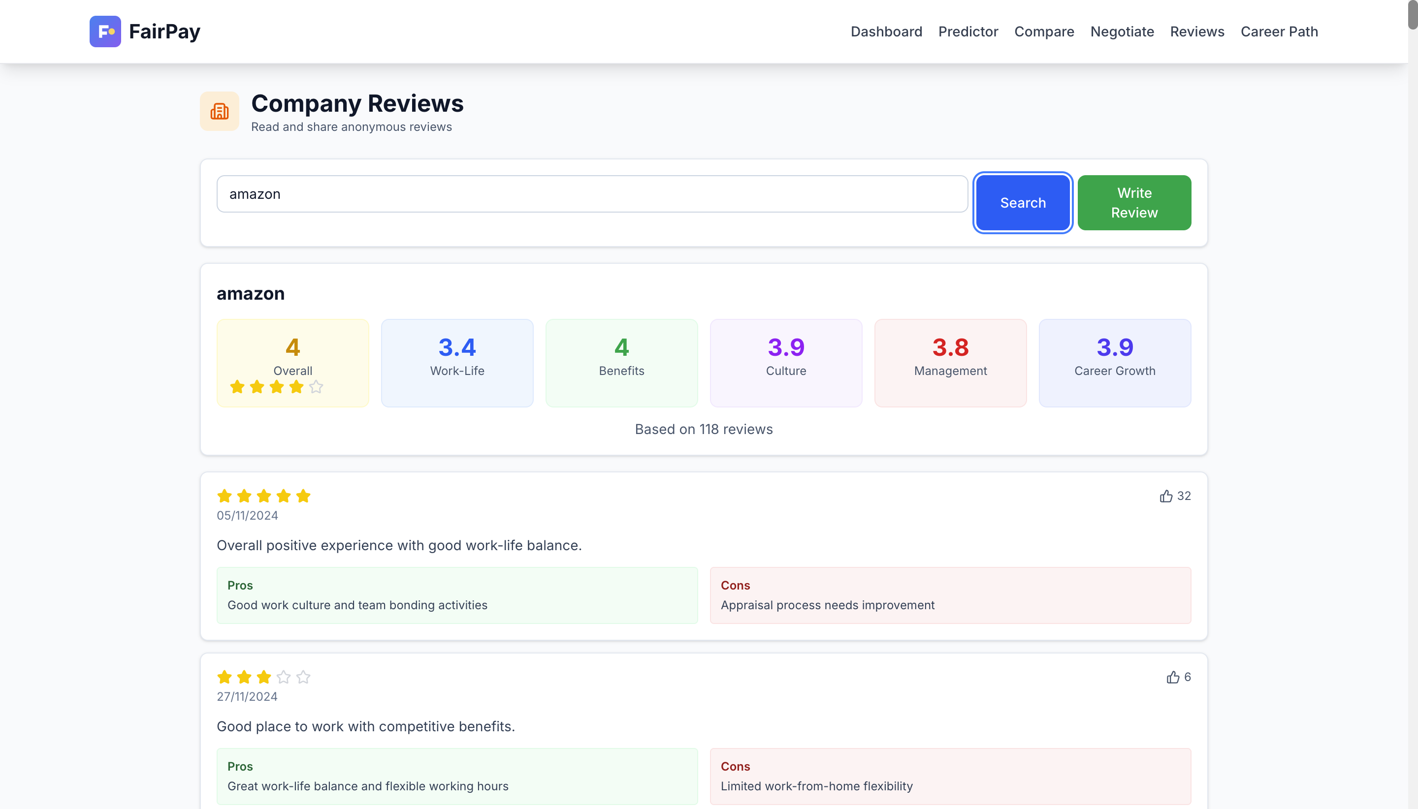Select Career Path in navigation
The height and width of the screenshot is (809, 1418).
coord(1279,31)
